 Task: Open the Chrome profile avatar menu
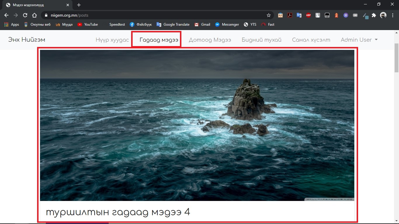(x=383, y=15)
